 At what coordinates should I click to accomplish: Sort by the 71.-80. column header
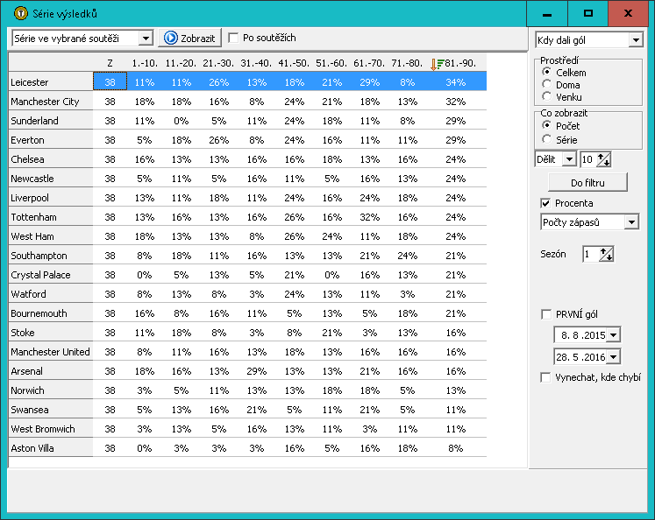[x=407, y=63]
